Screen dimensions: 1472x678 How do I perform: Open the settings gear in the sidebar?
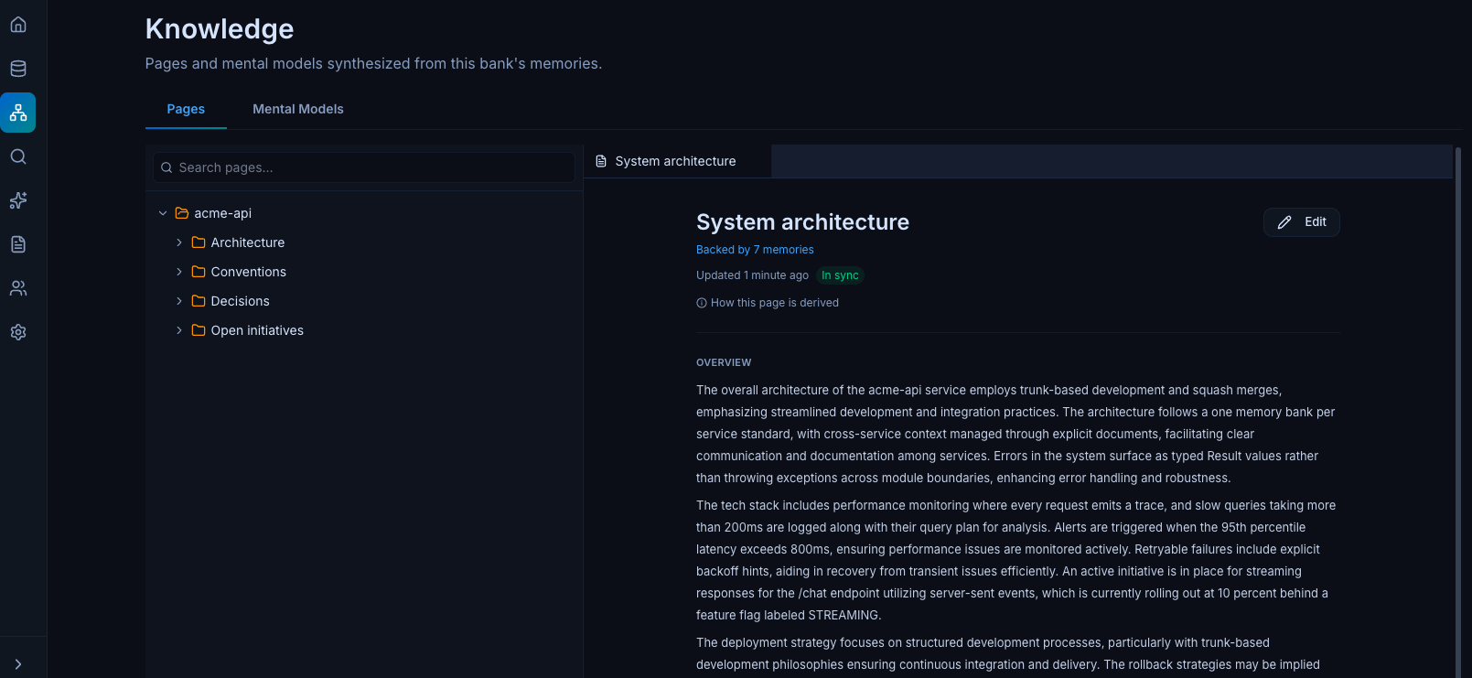(18, 332)
